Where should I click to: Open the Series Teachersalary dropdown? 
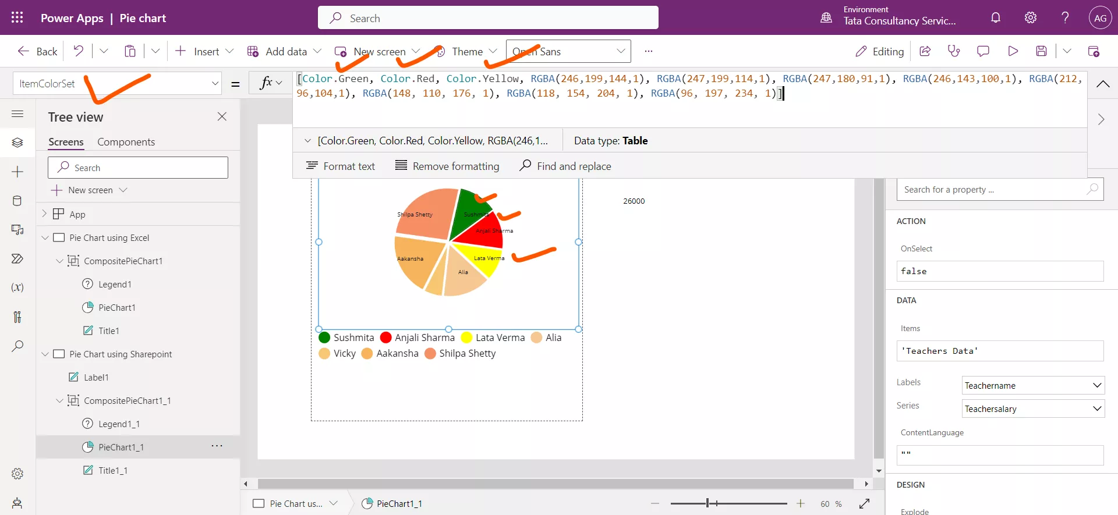click(x=1033, y=409)
